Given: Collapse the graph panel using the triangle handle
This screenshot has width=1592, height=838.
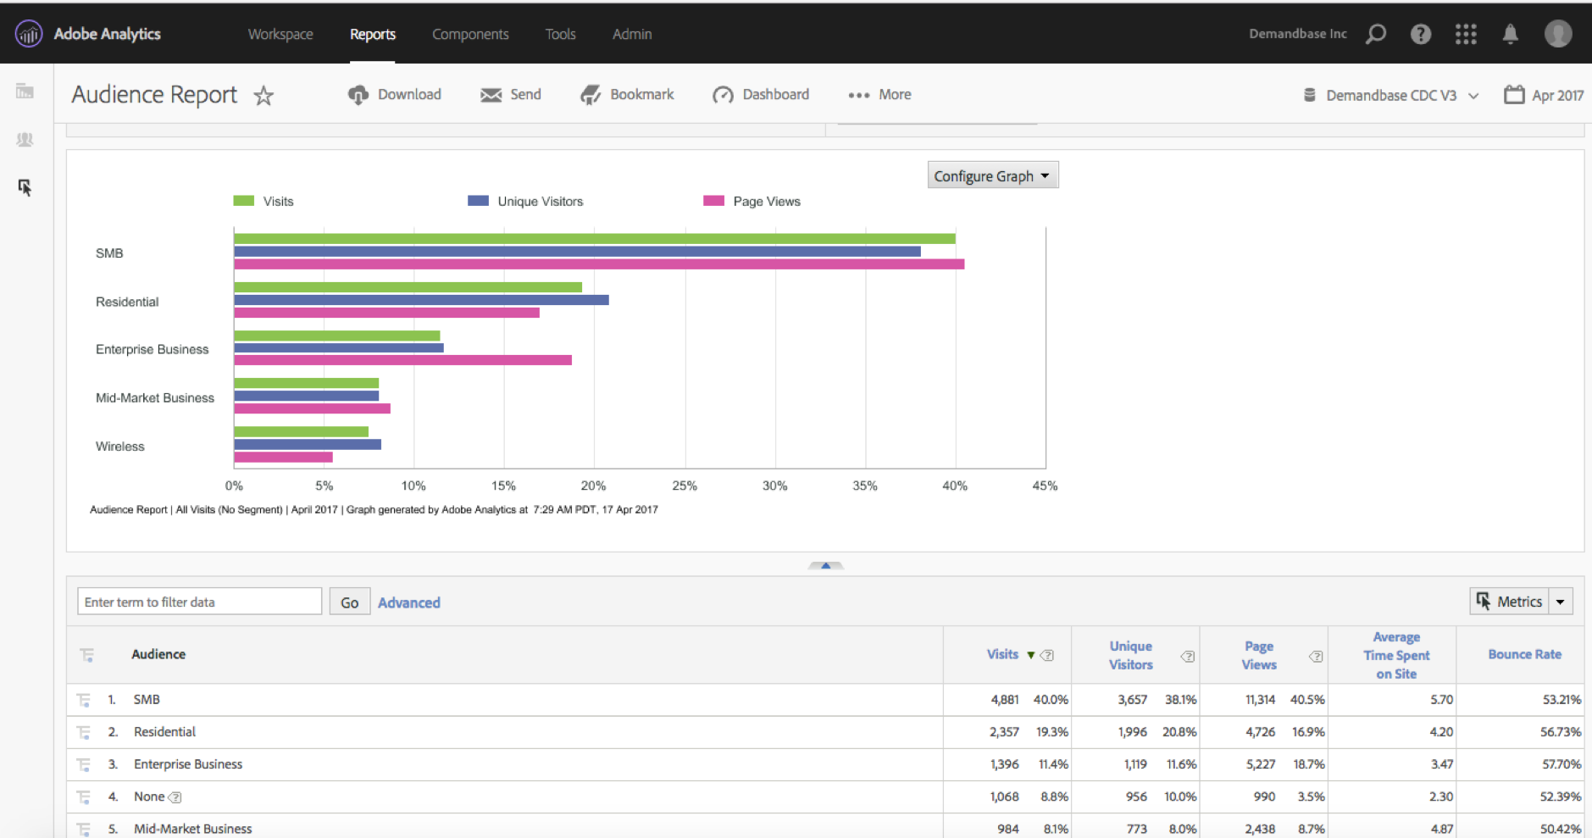Looking at the screenshot, I should click(825, 565).
